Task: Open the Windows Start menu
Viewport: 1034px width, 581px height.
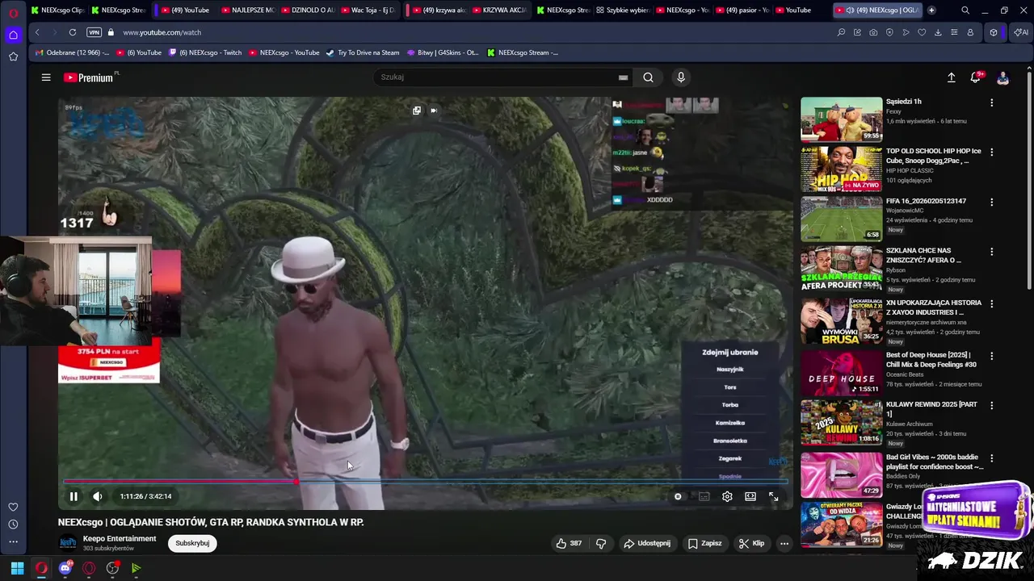Action: pos(17,568)
